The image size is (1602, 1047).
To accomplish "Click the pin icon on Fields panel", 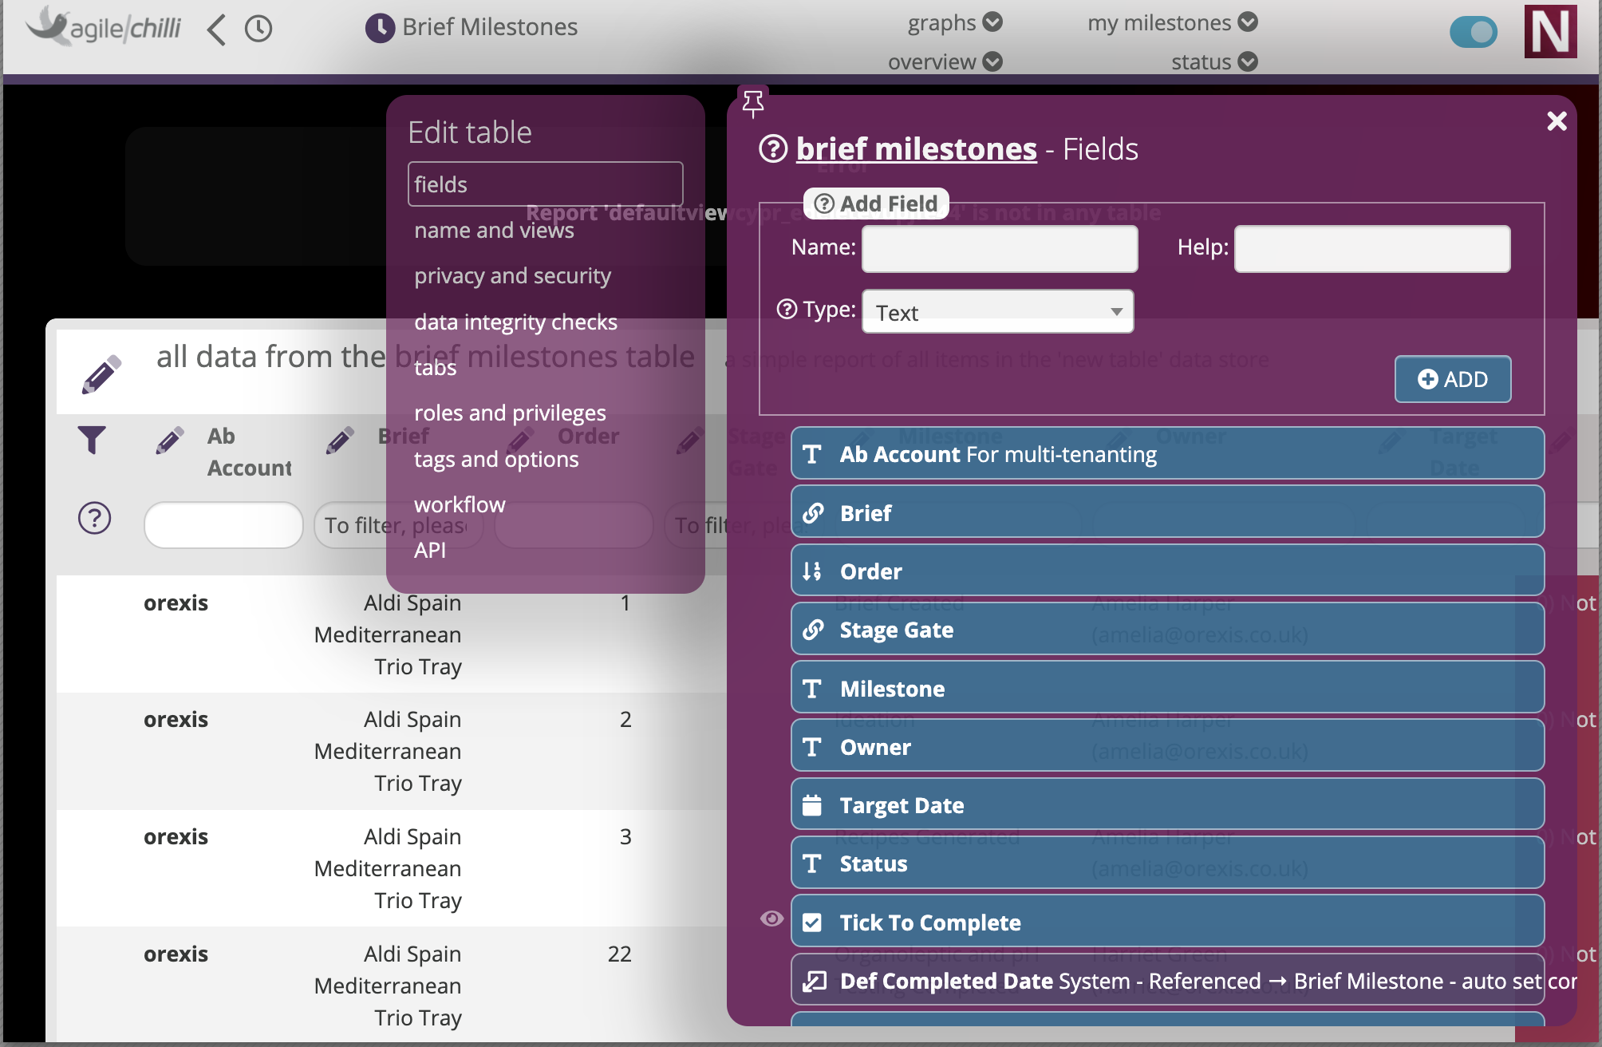I will tap(752, 103).
